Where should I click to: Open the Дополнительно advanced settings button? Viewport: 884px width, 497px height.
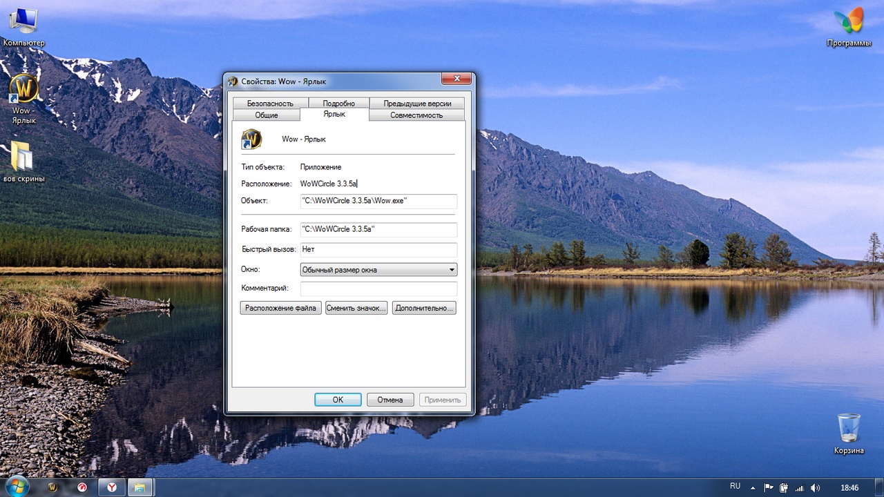pyautogui.click(x=424, y=308)
